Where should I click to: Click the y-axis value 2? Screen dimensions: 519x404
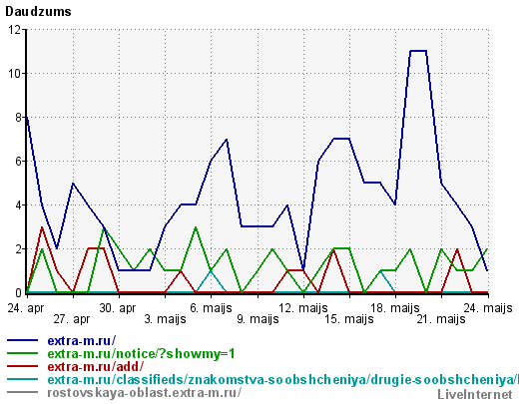coord(18,249)
